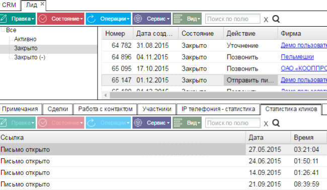This screenshot has height=190, width=327.
Task: Focus the lower Поиск по полю search field
Action: point(233,123)
